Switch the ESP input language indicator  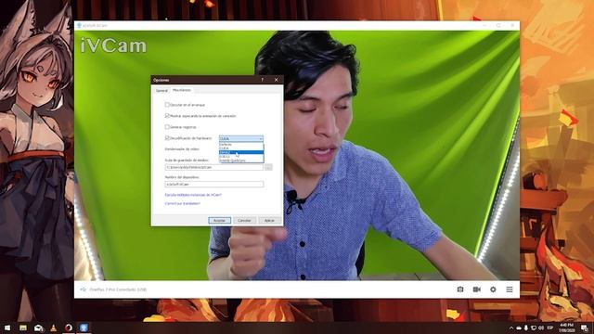pyautogui.click(x=550, y=328)
